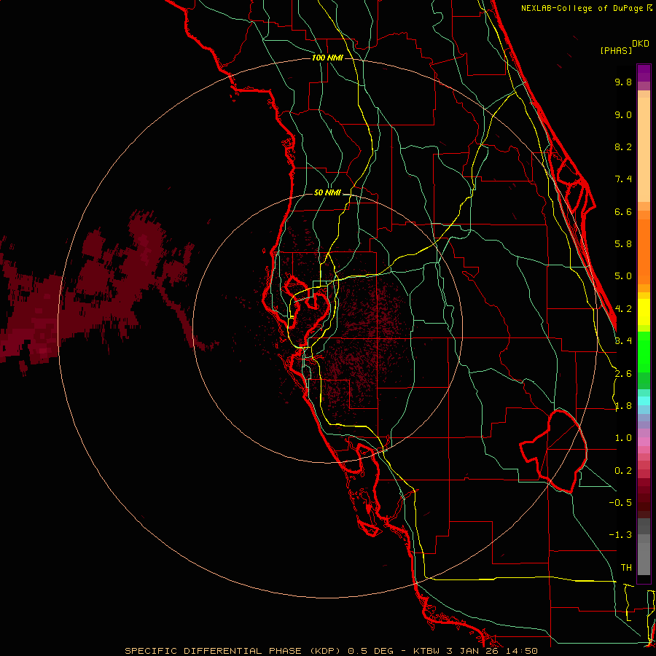Click the 9.8 scale value
This screenshot has width=656, height=656.
[x=623, y=82]
